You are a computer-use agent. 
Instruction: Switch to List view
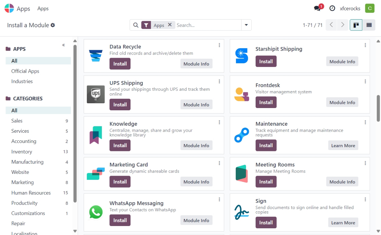[x=369, y=25]
